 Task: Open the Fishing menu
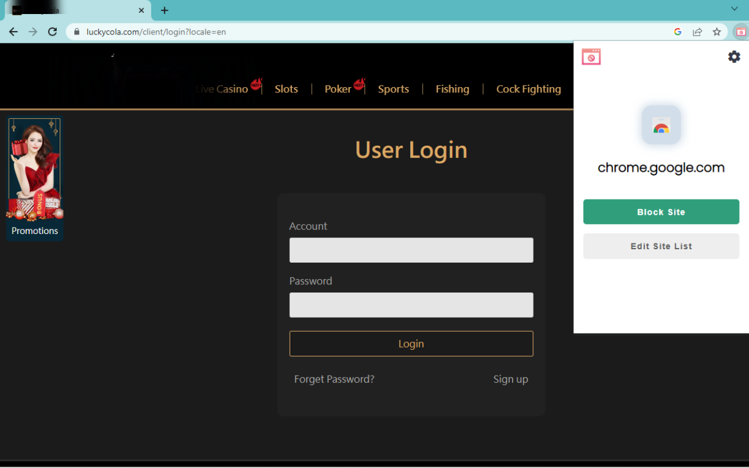pos(452,89)
